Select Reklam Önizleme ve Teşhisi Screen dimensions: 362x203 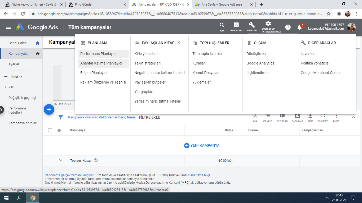pos(103,82)
